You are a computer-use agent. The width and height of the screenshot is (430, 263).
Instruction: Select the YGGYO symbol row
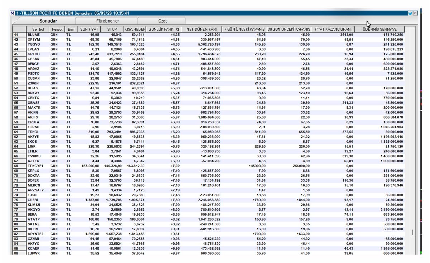click(209, 44)
